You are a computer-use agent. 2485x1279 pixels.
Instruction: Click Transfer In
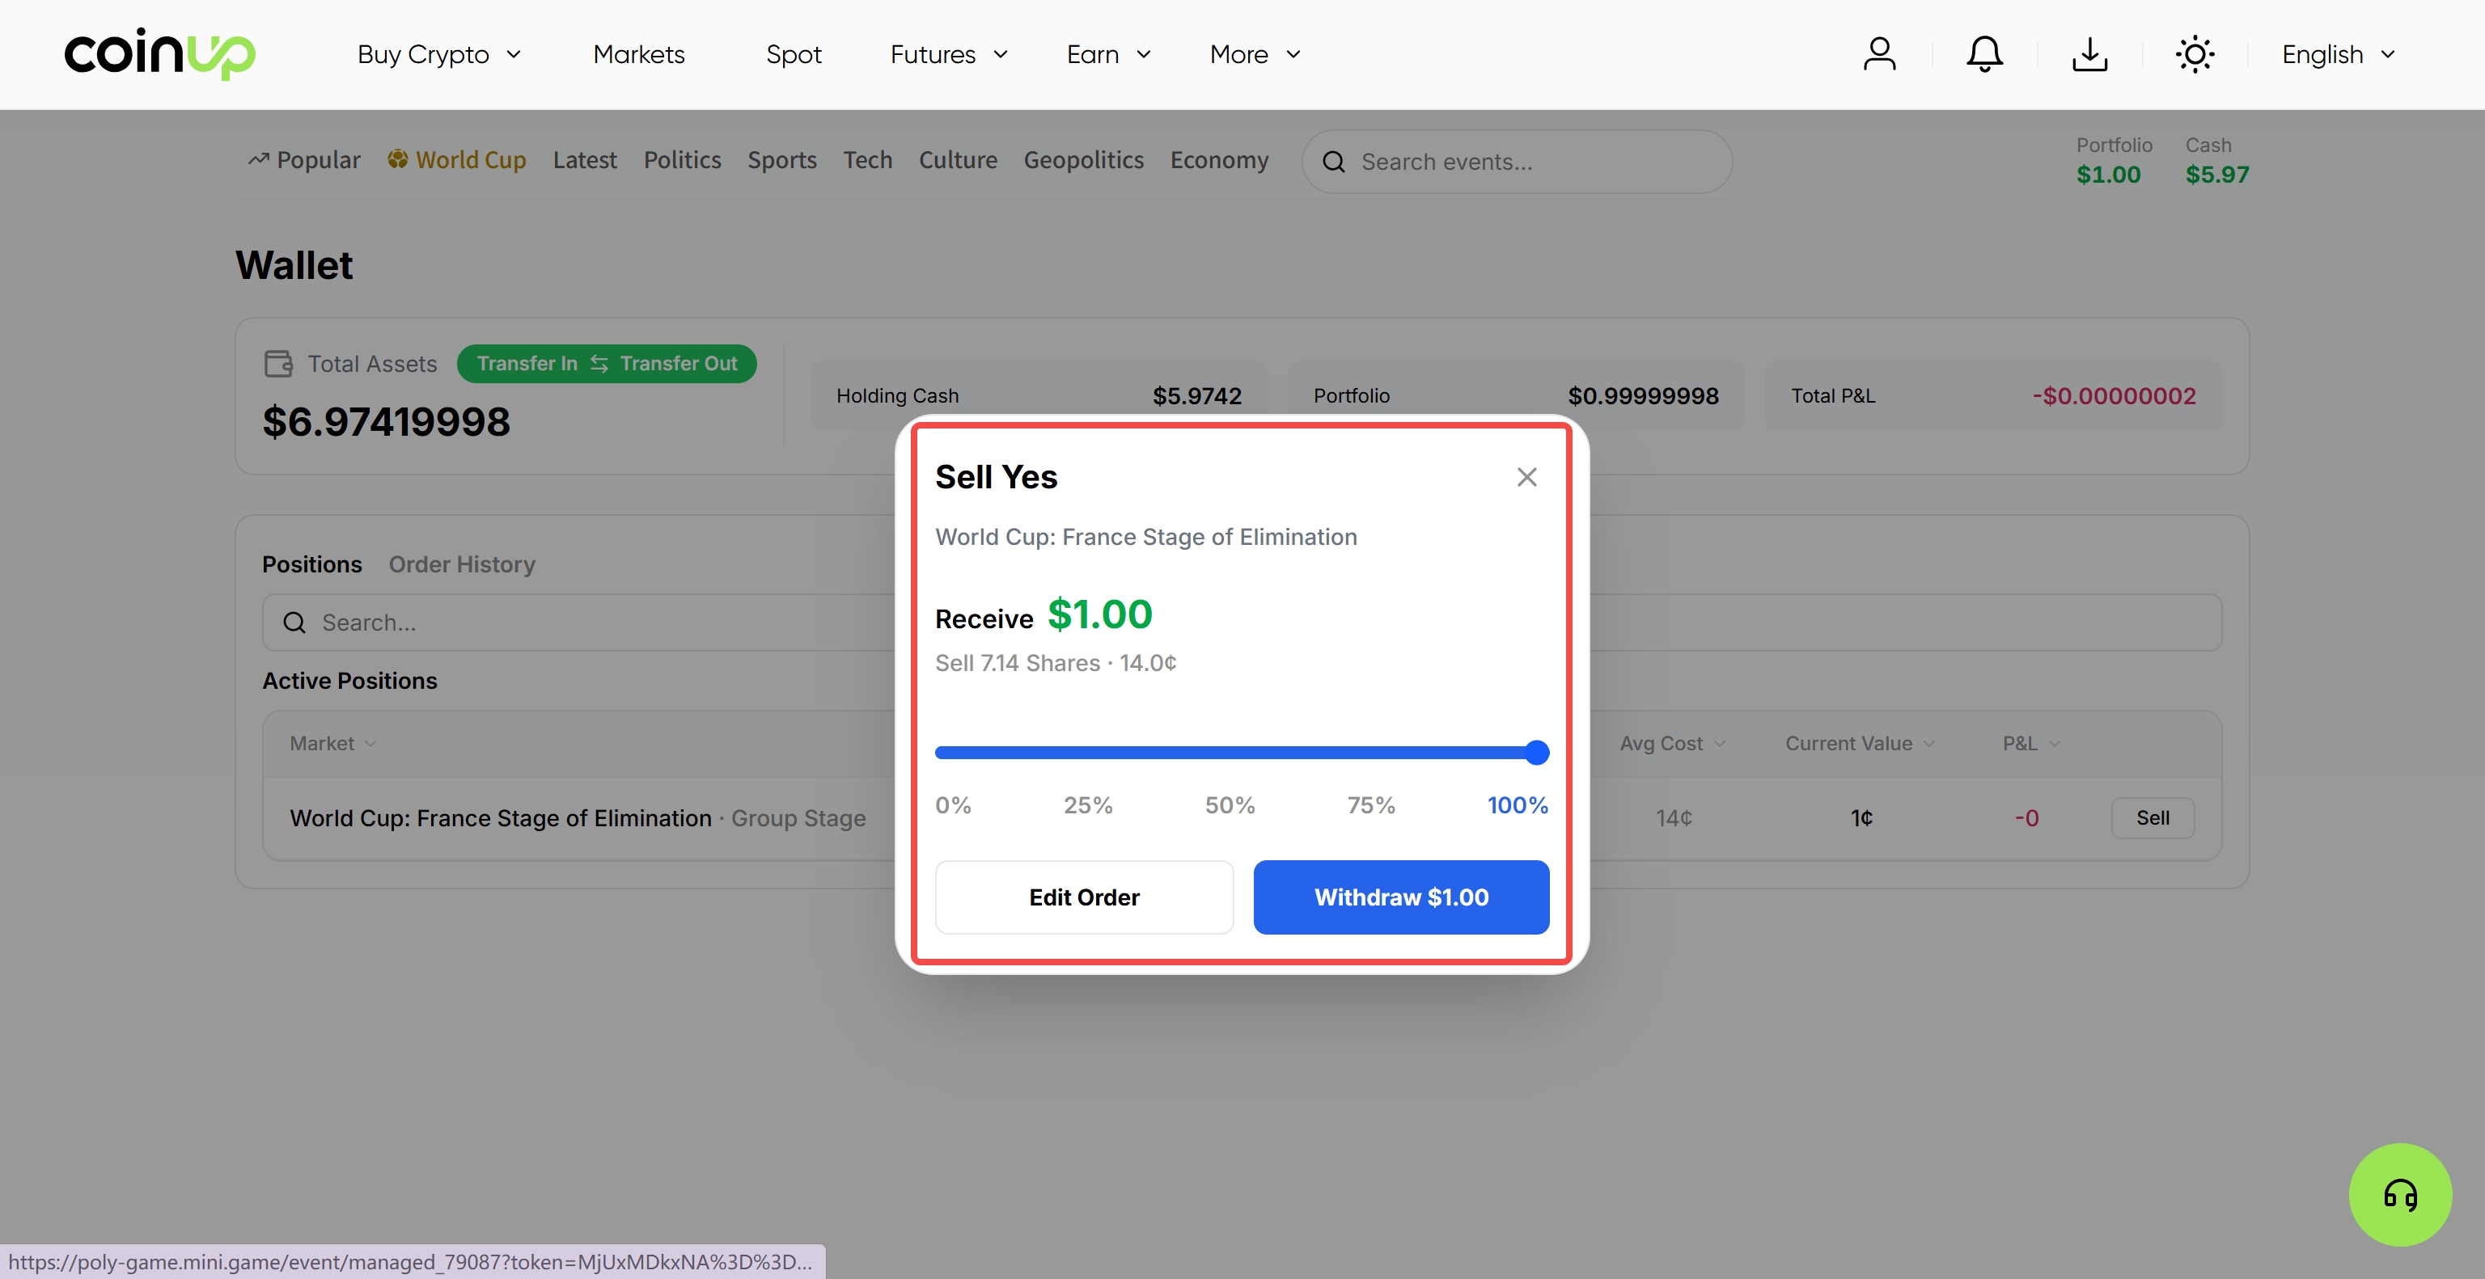pyautogui.click(x=527, y=363)
